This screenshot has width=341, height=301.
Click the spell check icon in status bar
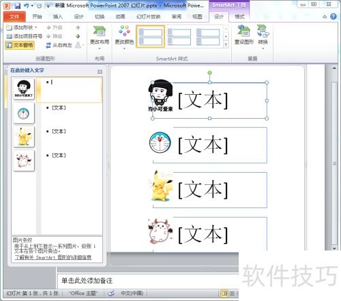110,293
